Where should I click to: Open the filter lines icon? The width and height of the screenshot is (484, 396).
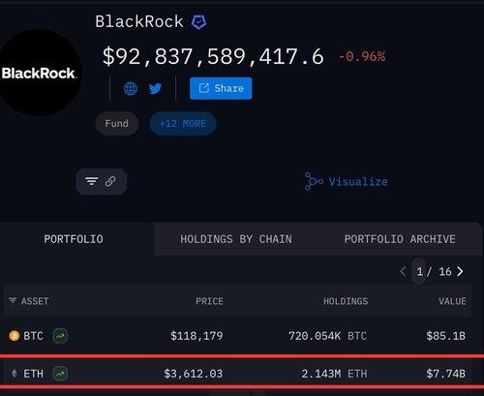pyautogui.click(x=92, y=181)
